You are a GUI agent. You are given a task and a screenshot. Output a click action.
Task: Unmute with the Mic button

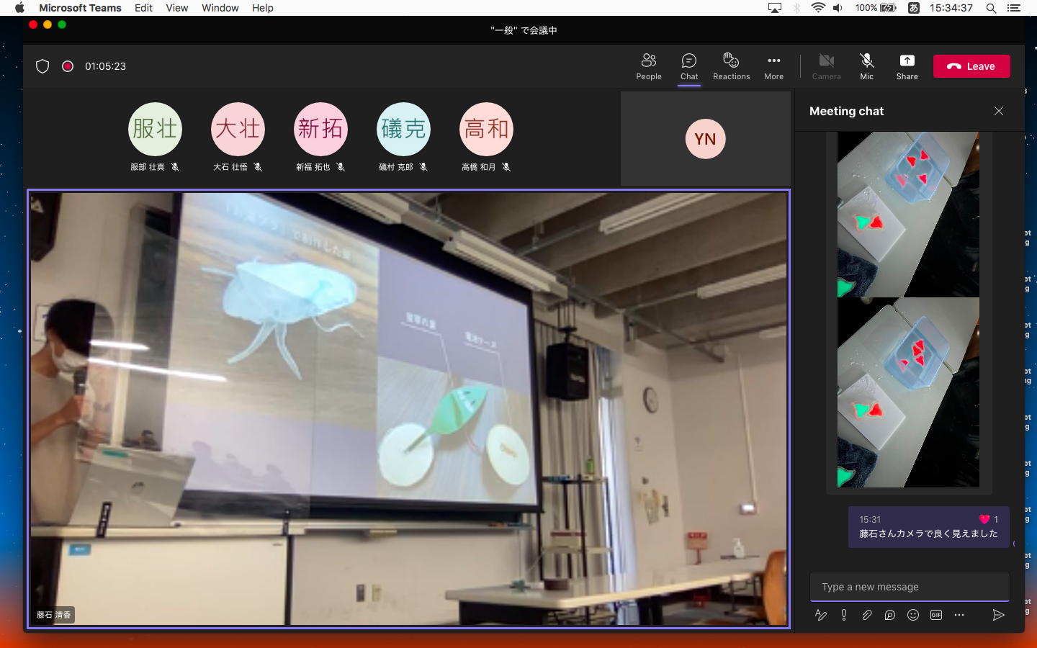click(x=867, y=66)
